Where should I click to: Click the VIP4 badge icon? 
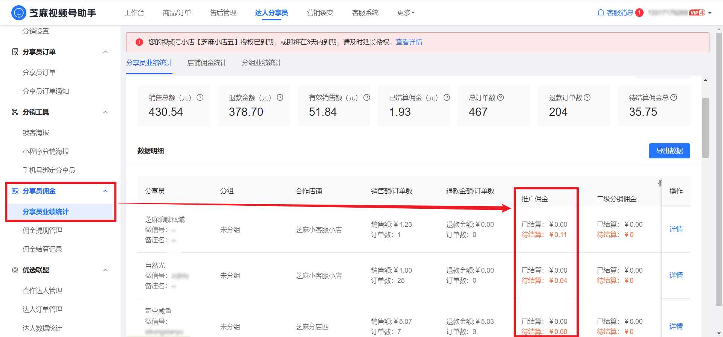697,13
